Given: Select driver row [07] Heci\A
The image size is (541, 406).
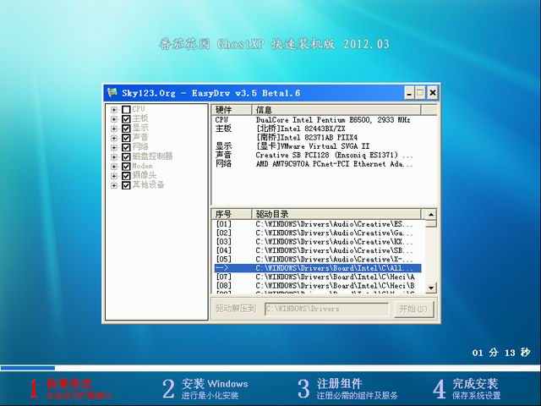Looking at the screenshot, I should point(318,277).
